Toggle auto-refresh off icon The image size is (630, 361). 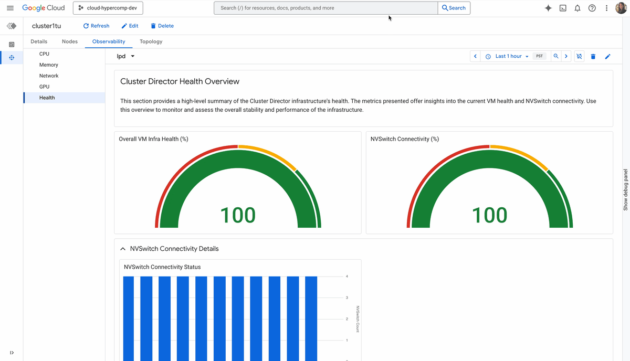pyautogui.click(x=579, y=56)
